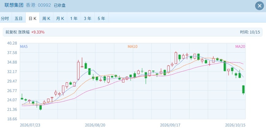Click the tall red candlestick before 08/20
Screen dimensions: 266x128
[x=78, y=71]
